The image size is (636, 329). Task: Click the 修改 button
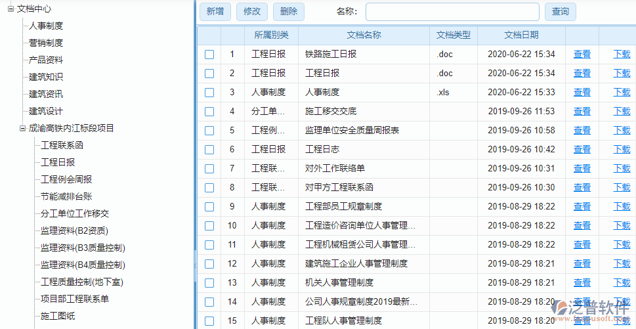pos(252,11)
